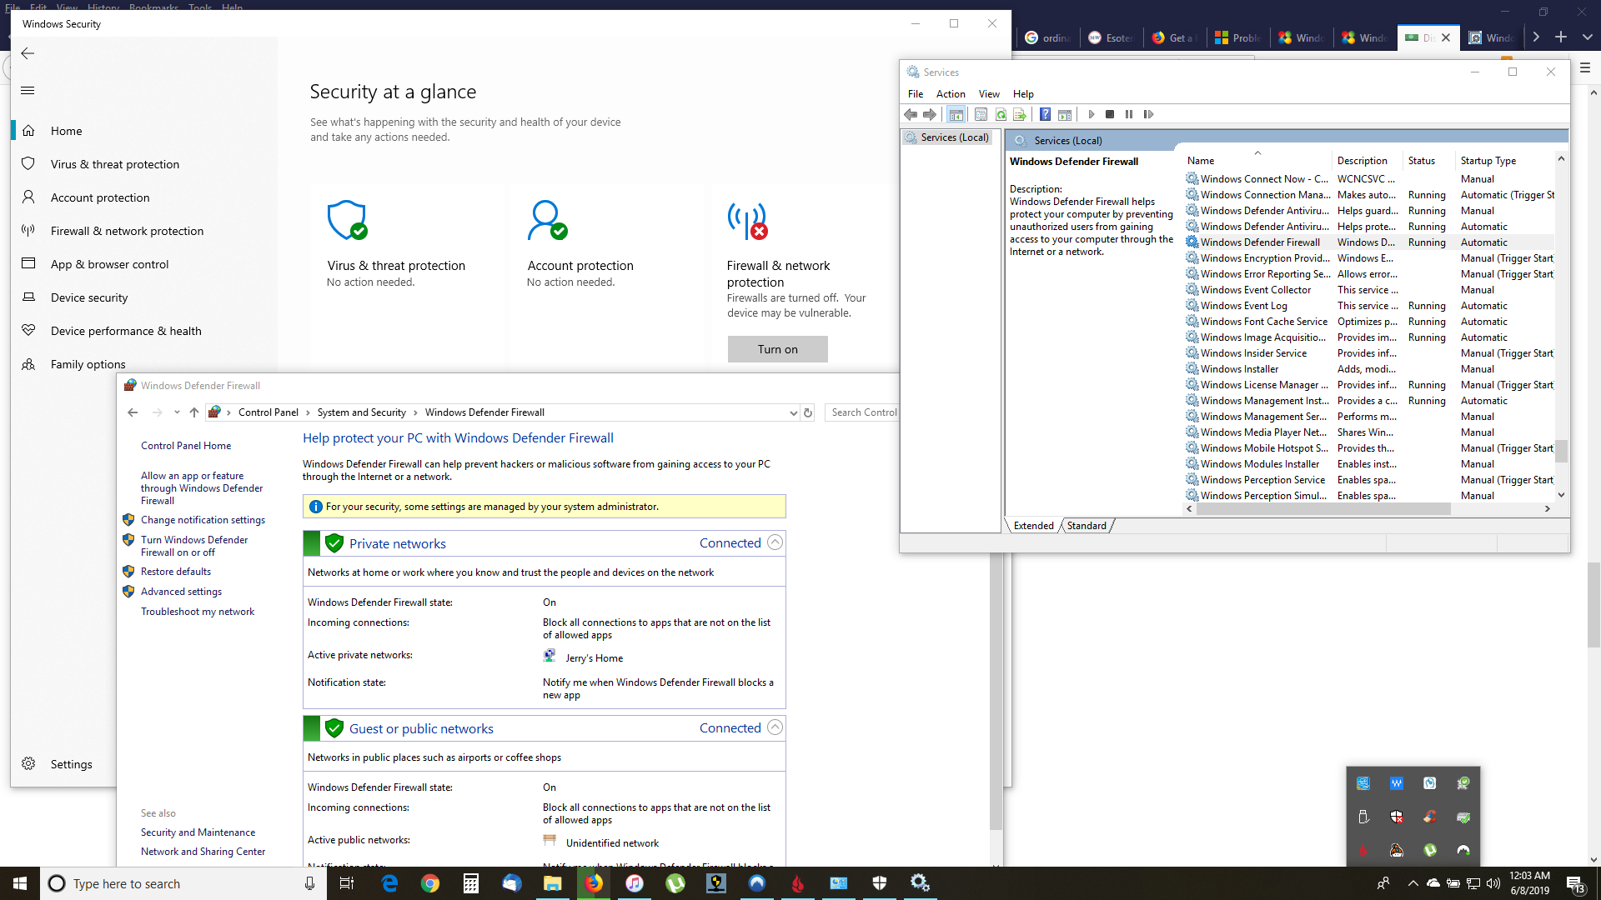Open the Help menu in Services
The width and height of the screenshot is (1601, 900).
tap(1023, 94)
